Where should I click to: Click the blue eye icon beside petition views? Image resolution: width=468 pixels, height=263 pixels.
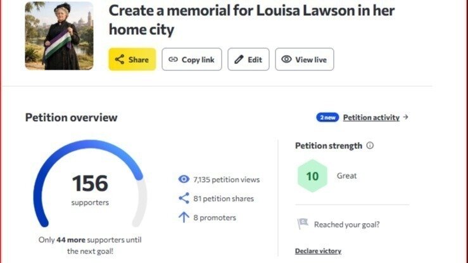184,179
